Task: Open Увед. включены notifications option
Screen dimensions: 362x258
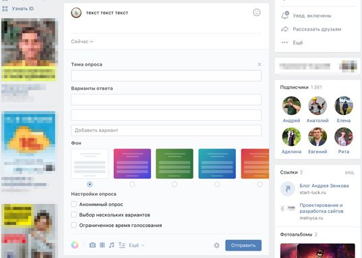Action: tap(312, 16)
